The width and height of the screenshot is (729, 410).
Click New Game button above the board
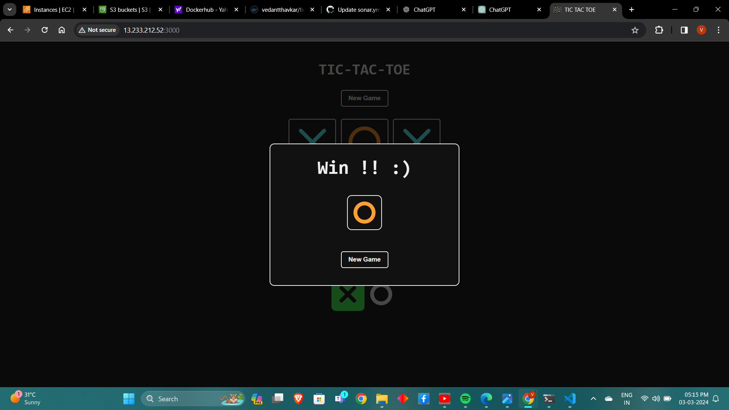tap(364, 98)
